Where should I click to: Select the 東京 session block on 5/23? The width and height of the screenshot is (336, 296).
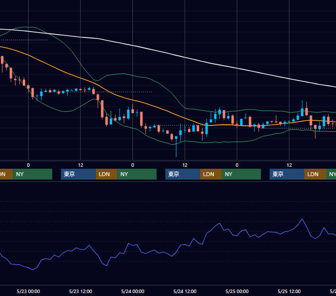(78, 174)
